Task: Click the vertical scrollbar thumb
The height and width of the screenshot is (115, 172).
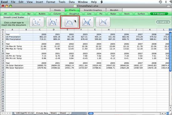Action: (170, 52)
